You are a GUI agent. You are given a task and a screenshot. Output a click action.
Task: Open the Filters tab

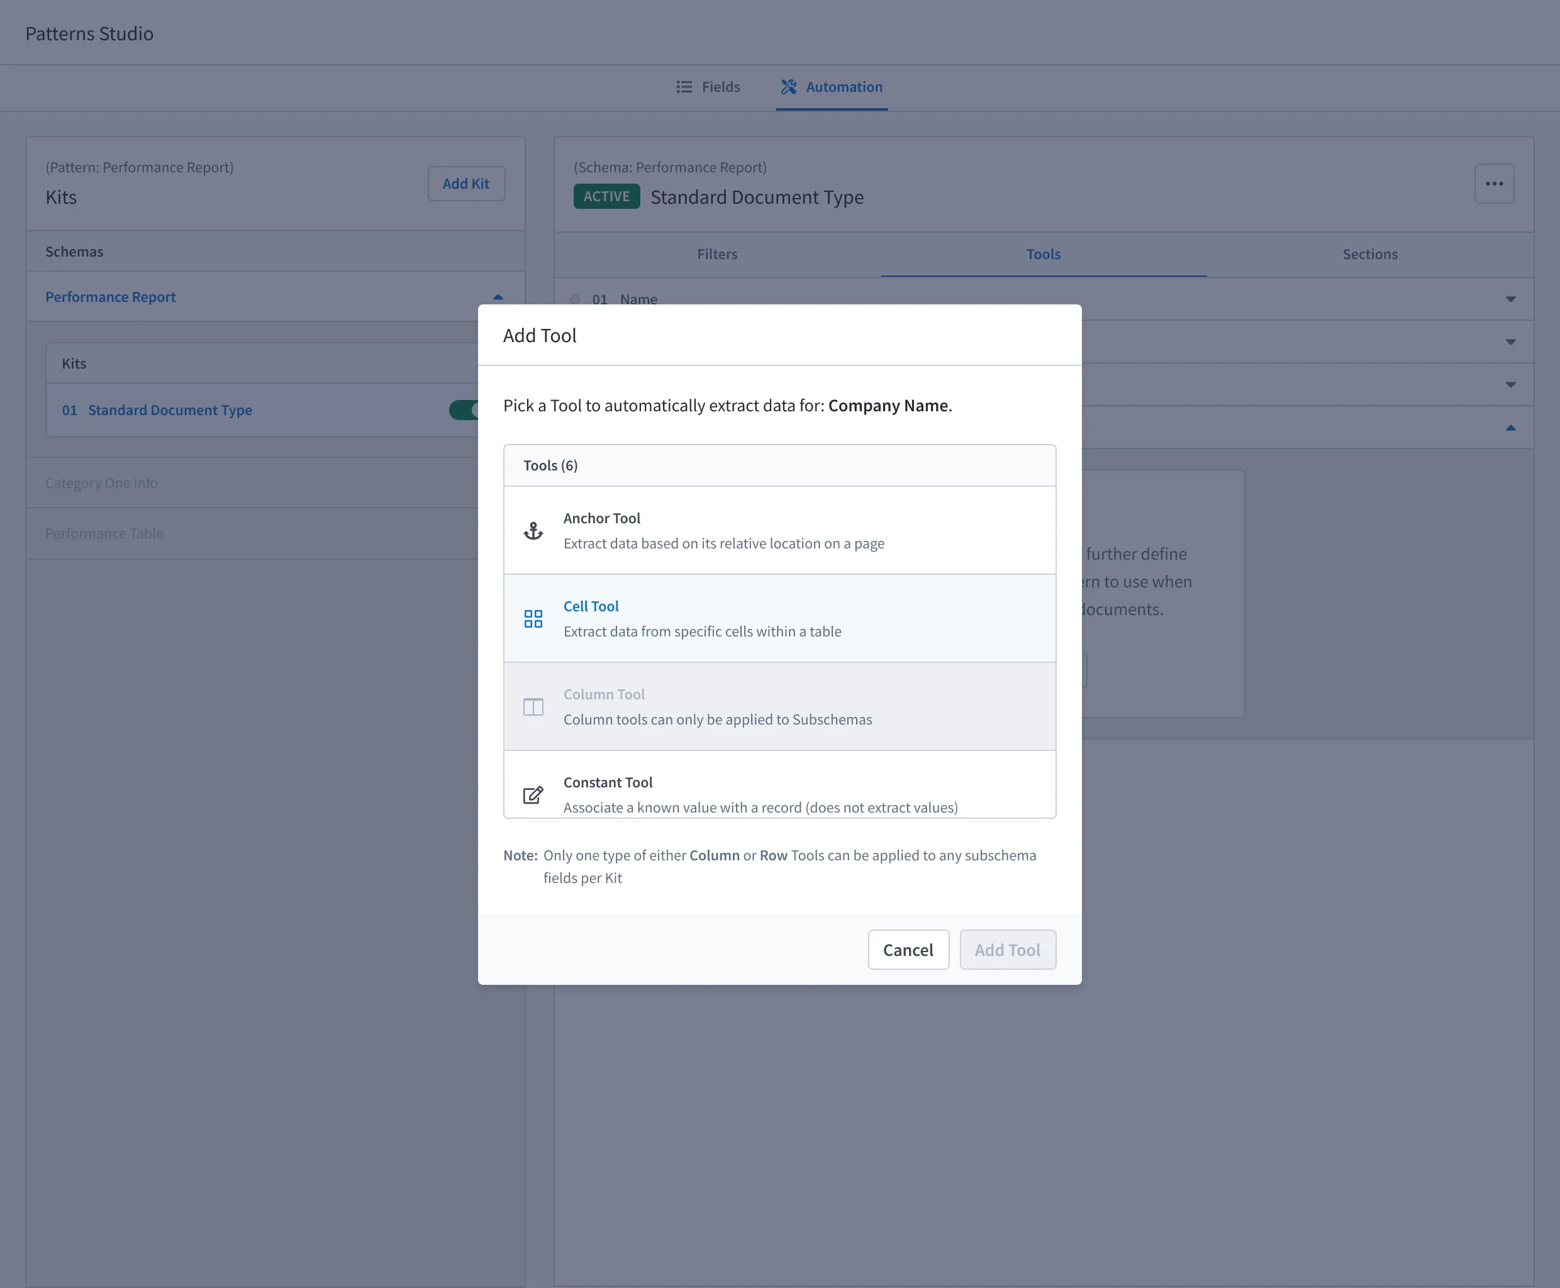point(717,253)
